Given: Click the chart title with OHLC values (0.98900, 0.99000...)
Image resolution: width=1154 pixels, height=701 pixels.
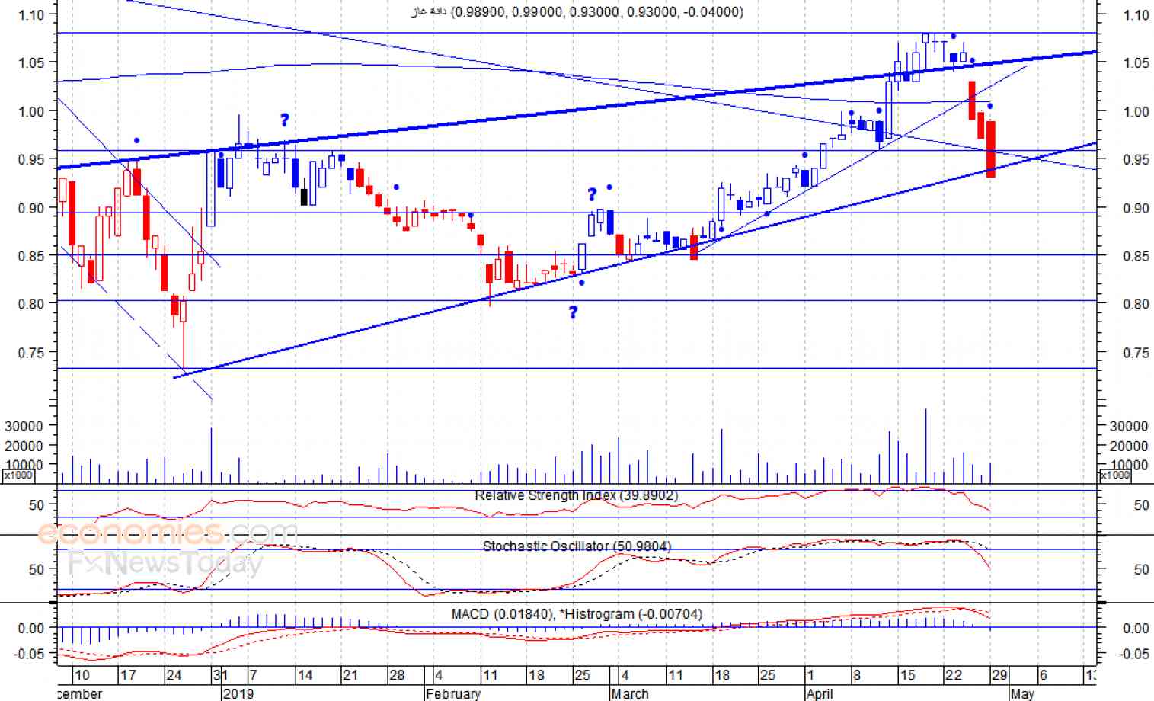Looking at the screenshot, I should click(x=577, y=11).
